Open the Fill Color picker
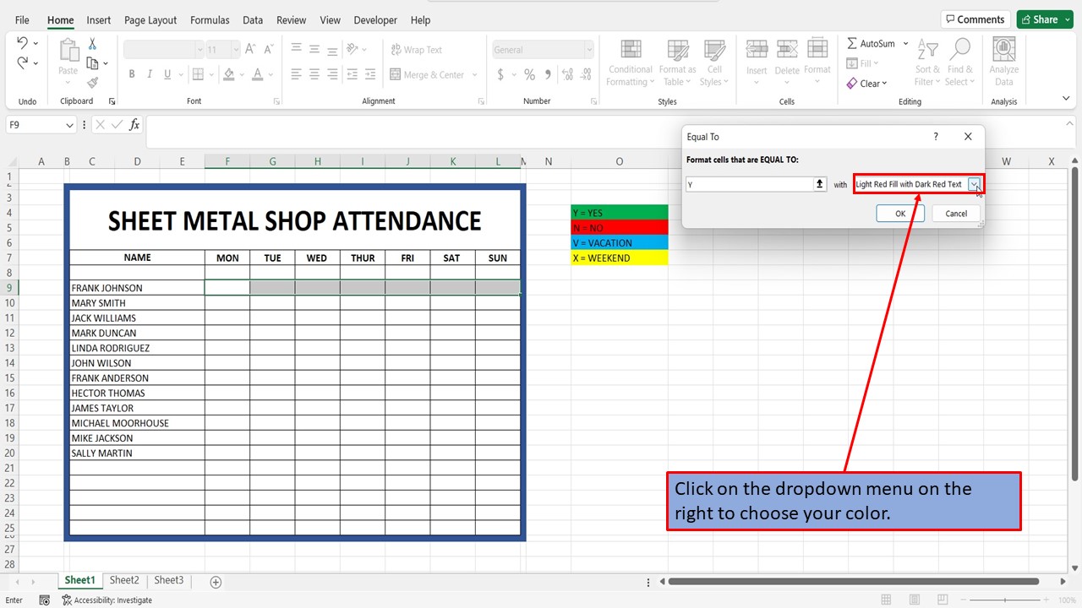The image size is (1082, 608). point(231,74)
